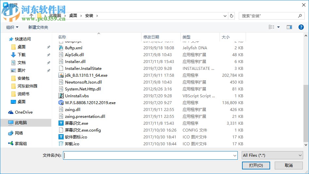This screenshot has width=309, height=174.
Task: Click the file list scrollbar down arrow
Action: click(306, 145)
